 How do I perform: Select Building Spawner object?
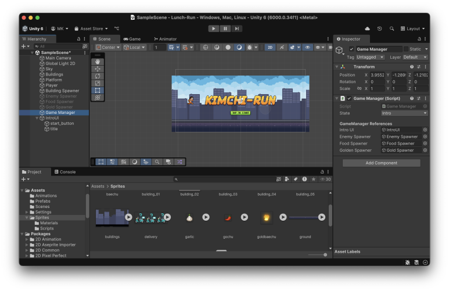pyautogui.click(x=62, y=91)
